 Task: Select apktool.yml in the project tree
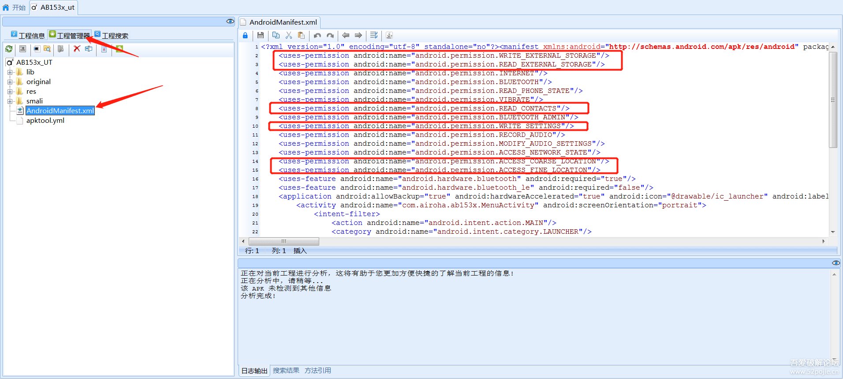pyautogui.click(x=45, y=121)
